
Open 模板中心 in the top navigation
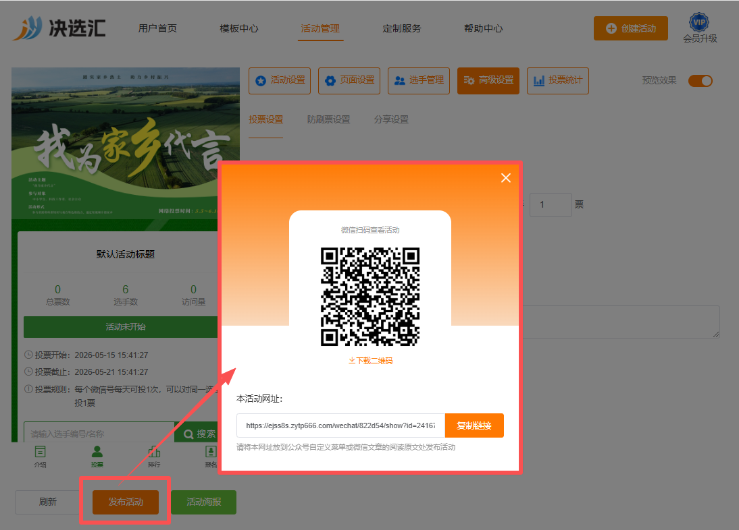point(239,28)
